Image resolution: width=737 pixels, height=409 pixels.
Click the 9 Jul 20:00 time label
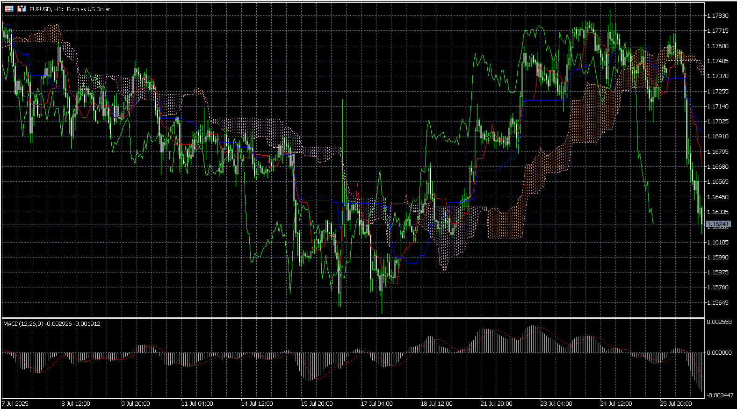(x=136, y=403)
